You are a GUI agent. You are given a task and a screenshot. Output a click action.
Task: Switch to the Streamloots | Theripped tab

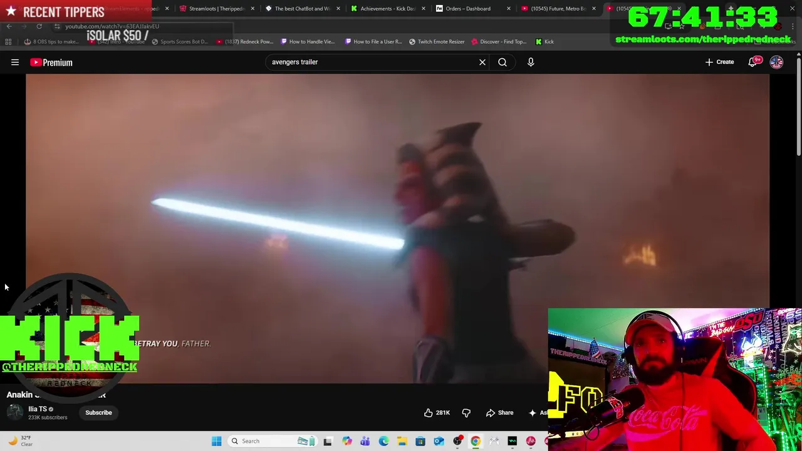point(217,9)
